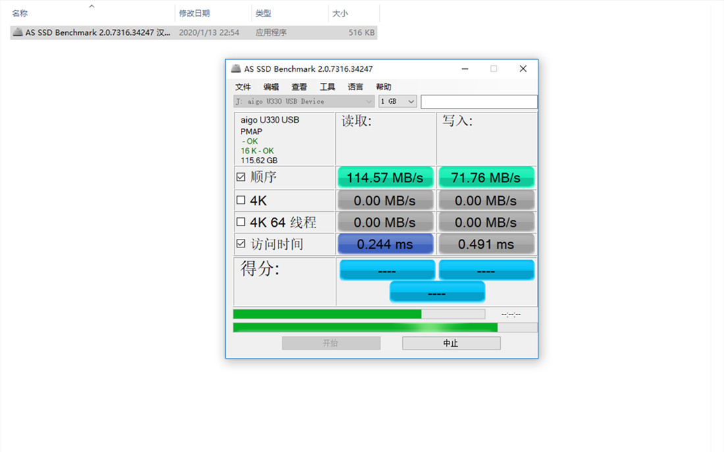Minimize the AS SSD Benchmark window
The image size is (724, 452).
465,69
